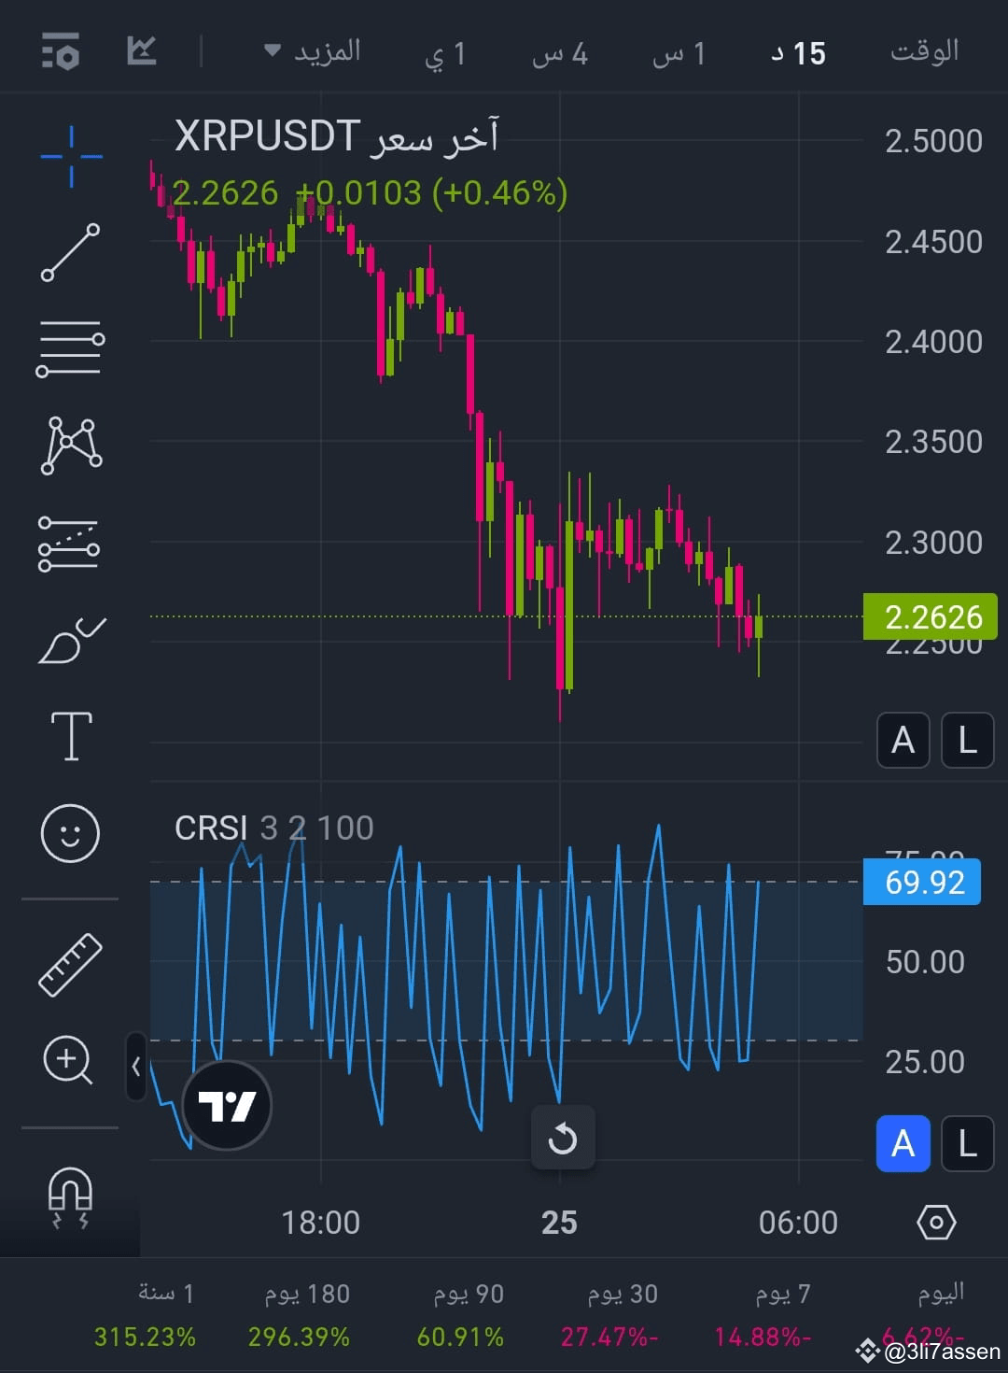
Task: Switch price scale to logarithmic with L button
Action: tap(967, 740)
